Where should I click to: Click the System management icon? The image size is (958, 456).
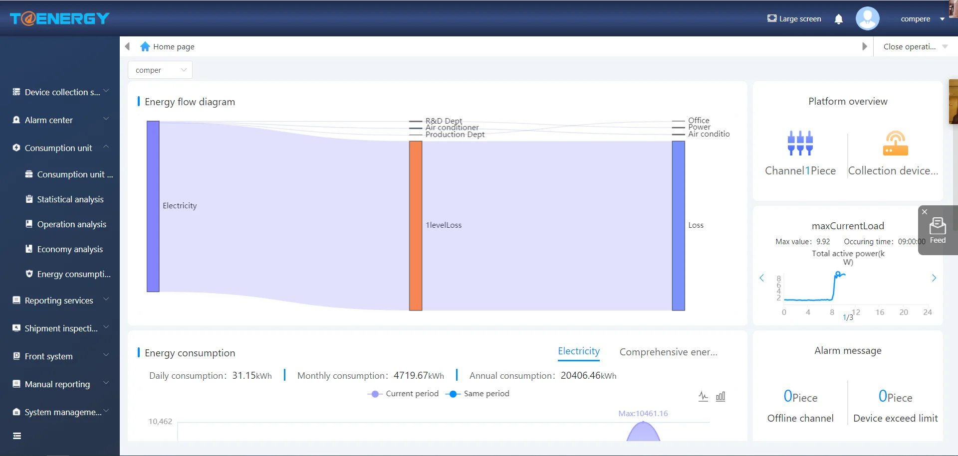pos(16,412)
